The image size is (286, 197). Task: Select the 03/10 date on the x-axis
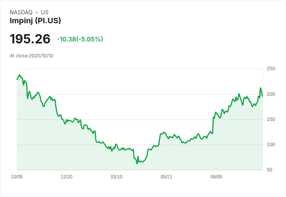[116, 177]
